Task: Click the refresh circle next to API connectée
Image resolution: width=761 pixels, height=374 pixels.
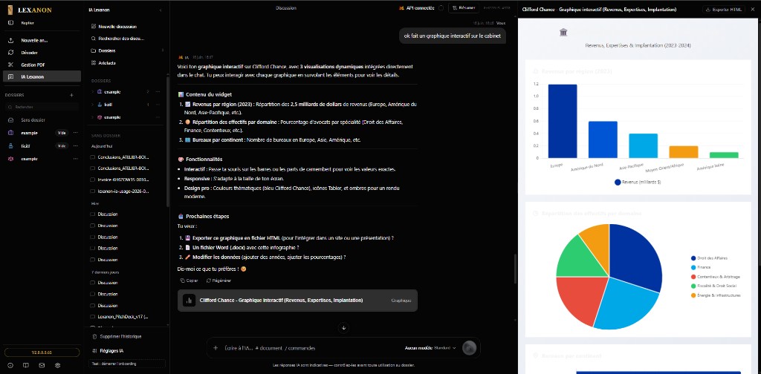Action: tap(441, 7)
